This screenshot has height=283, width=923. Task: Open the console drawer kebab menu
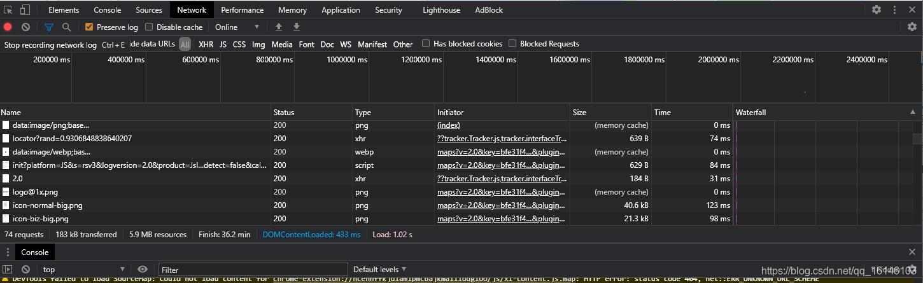[x=8, y=252]
